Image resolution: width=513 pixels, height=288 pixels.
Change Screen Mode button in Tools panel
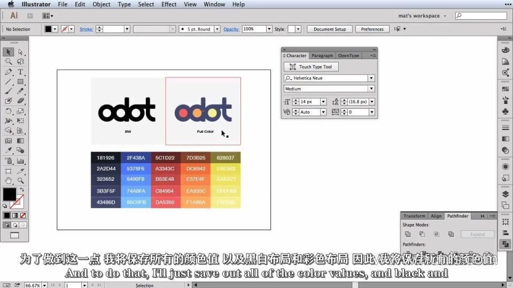[x=15, y=235]
